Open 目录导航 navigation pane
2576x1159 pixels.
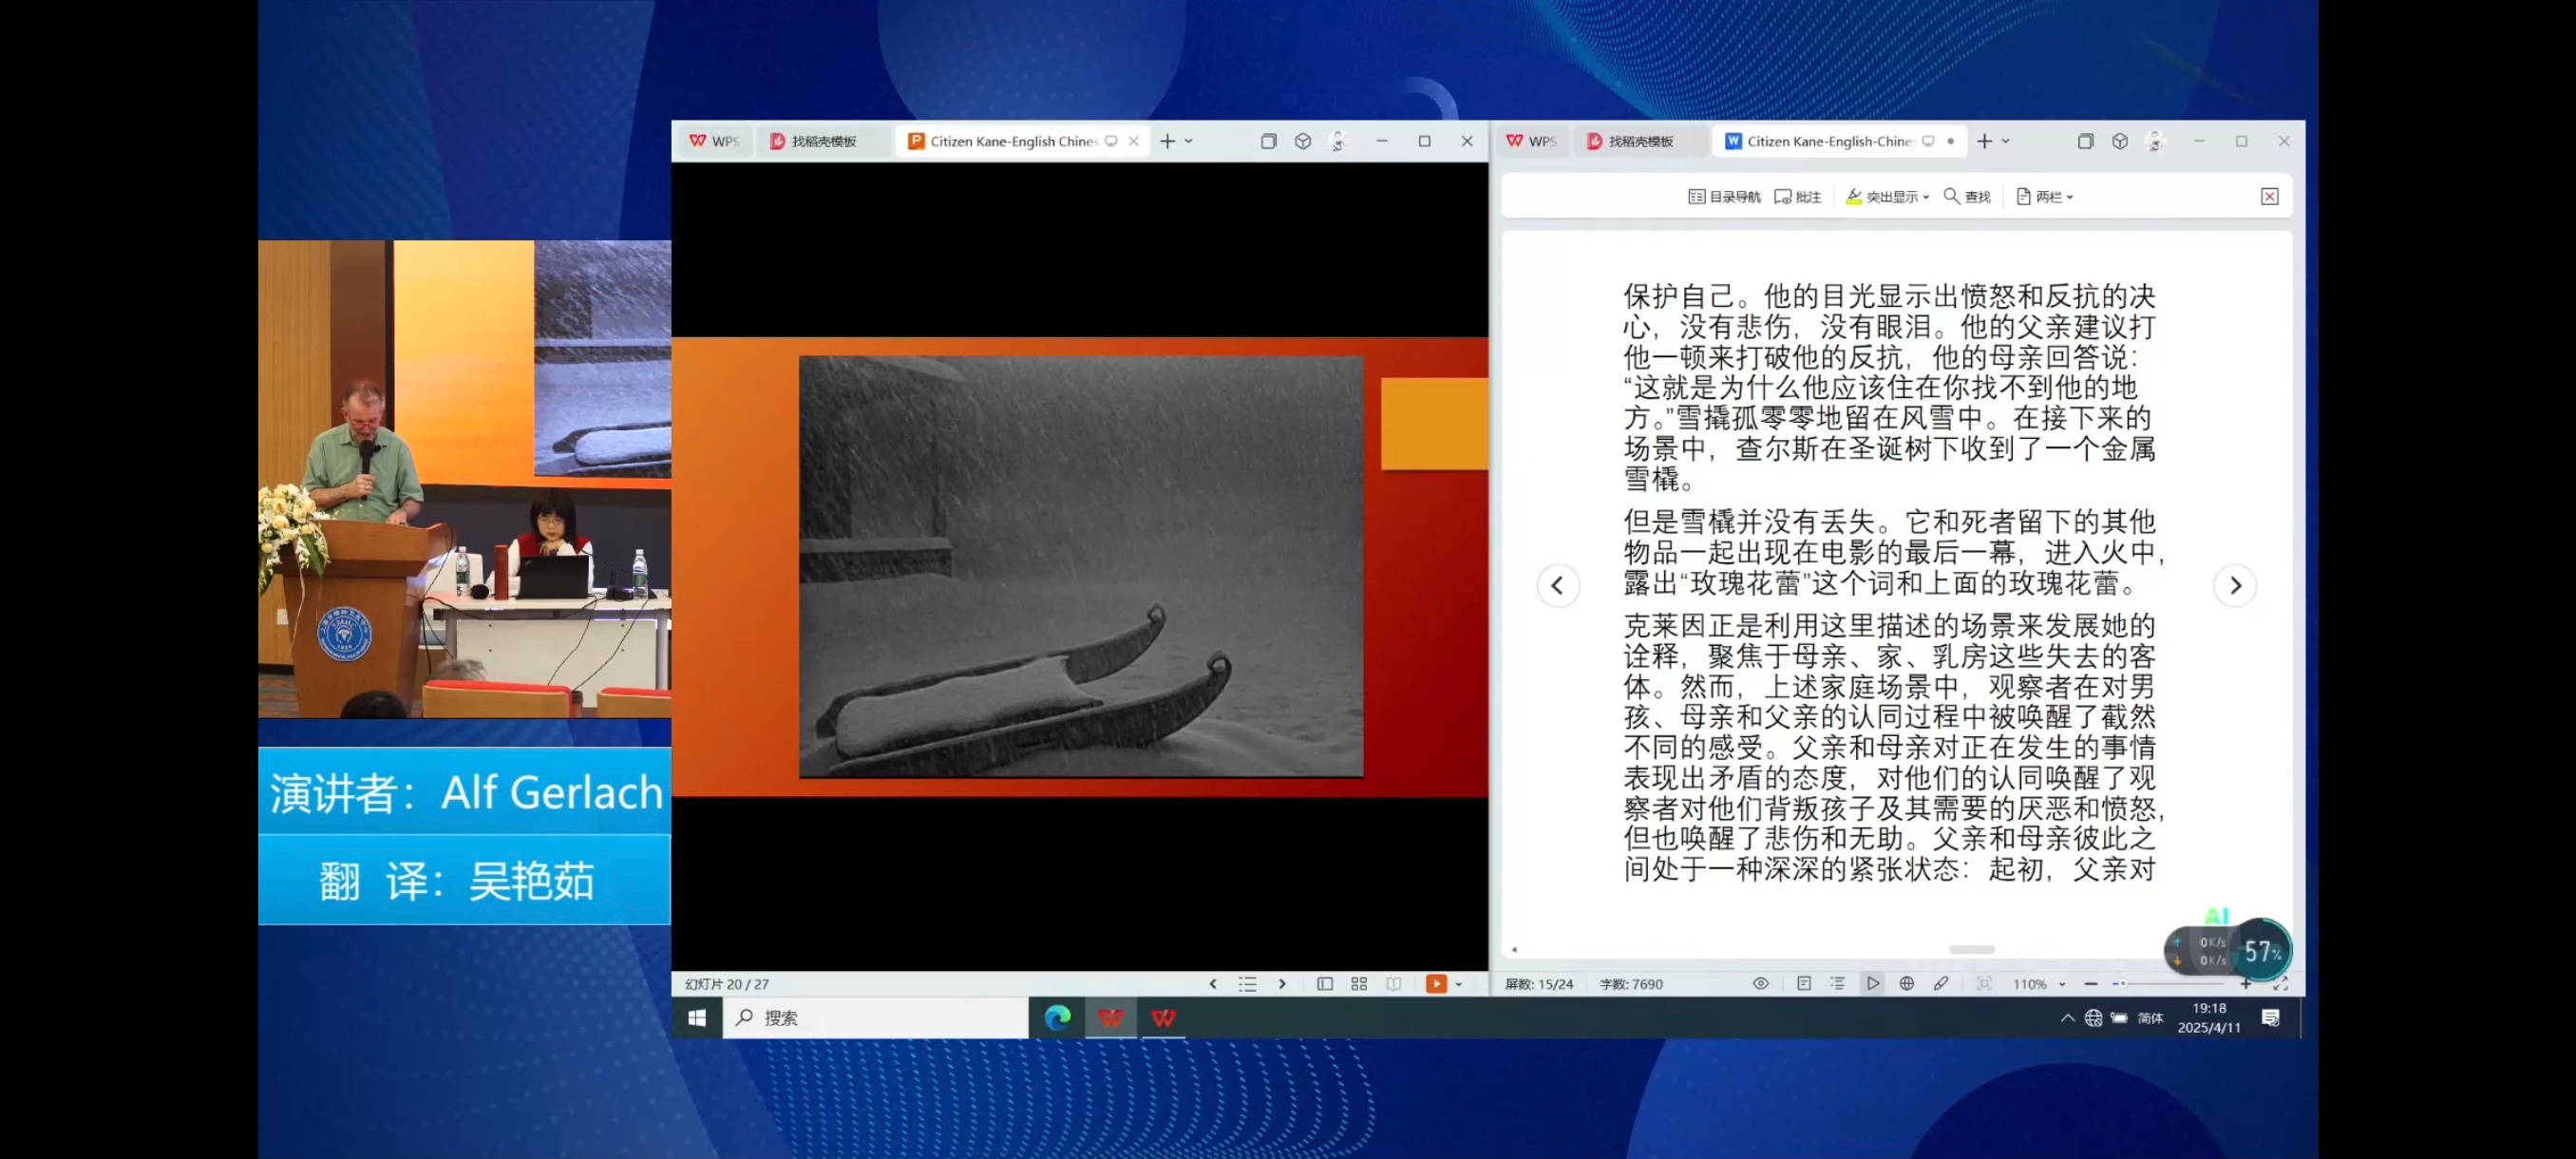[x=1724, y=197]
